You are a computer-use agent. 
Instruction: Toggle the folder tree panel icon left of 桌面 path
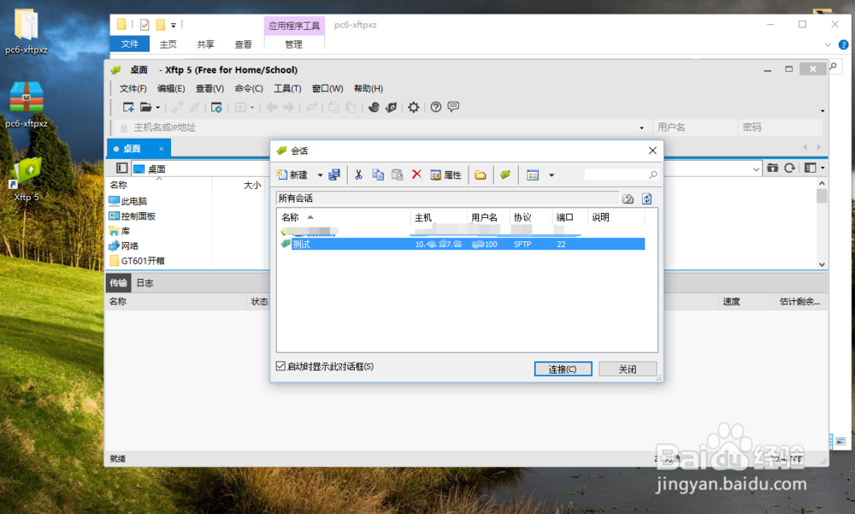click(x=122, y=168)
